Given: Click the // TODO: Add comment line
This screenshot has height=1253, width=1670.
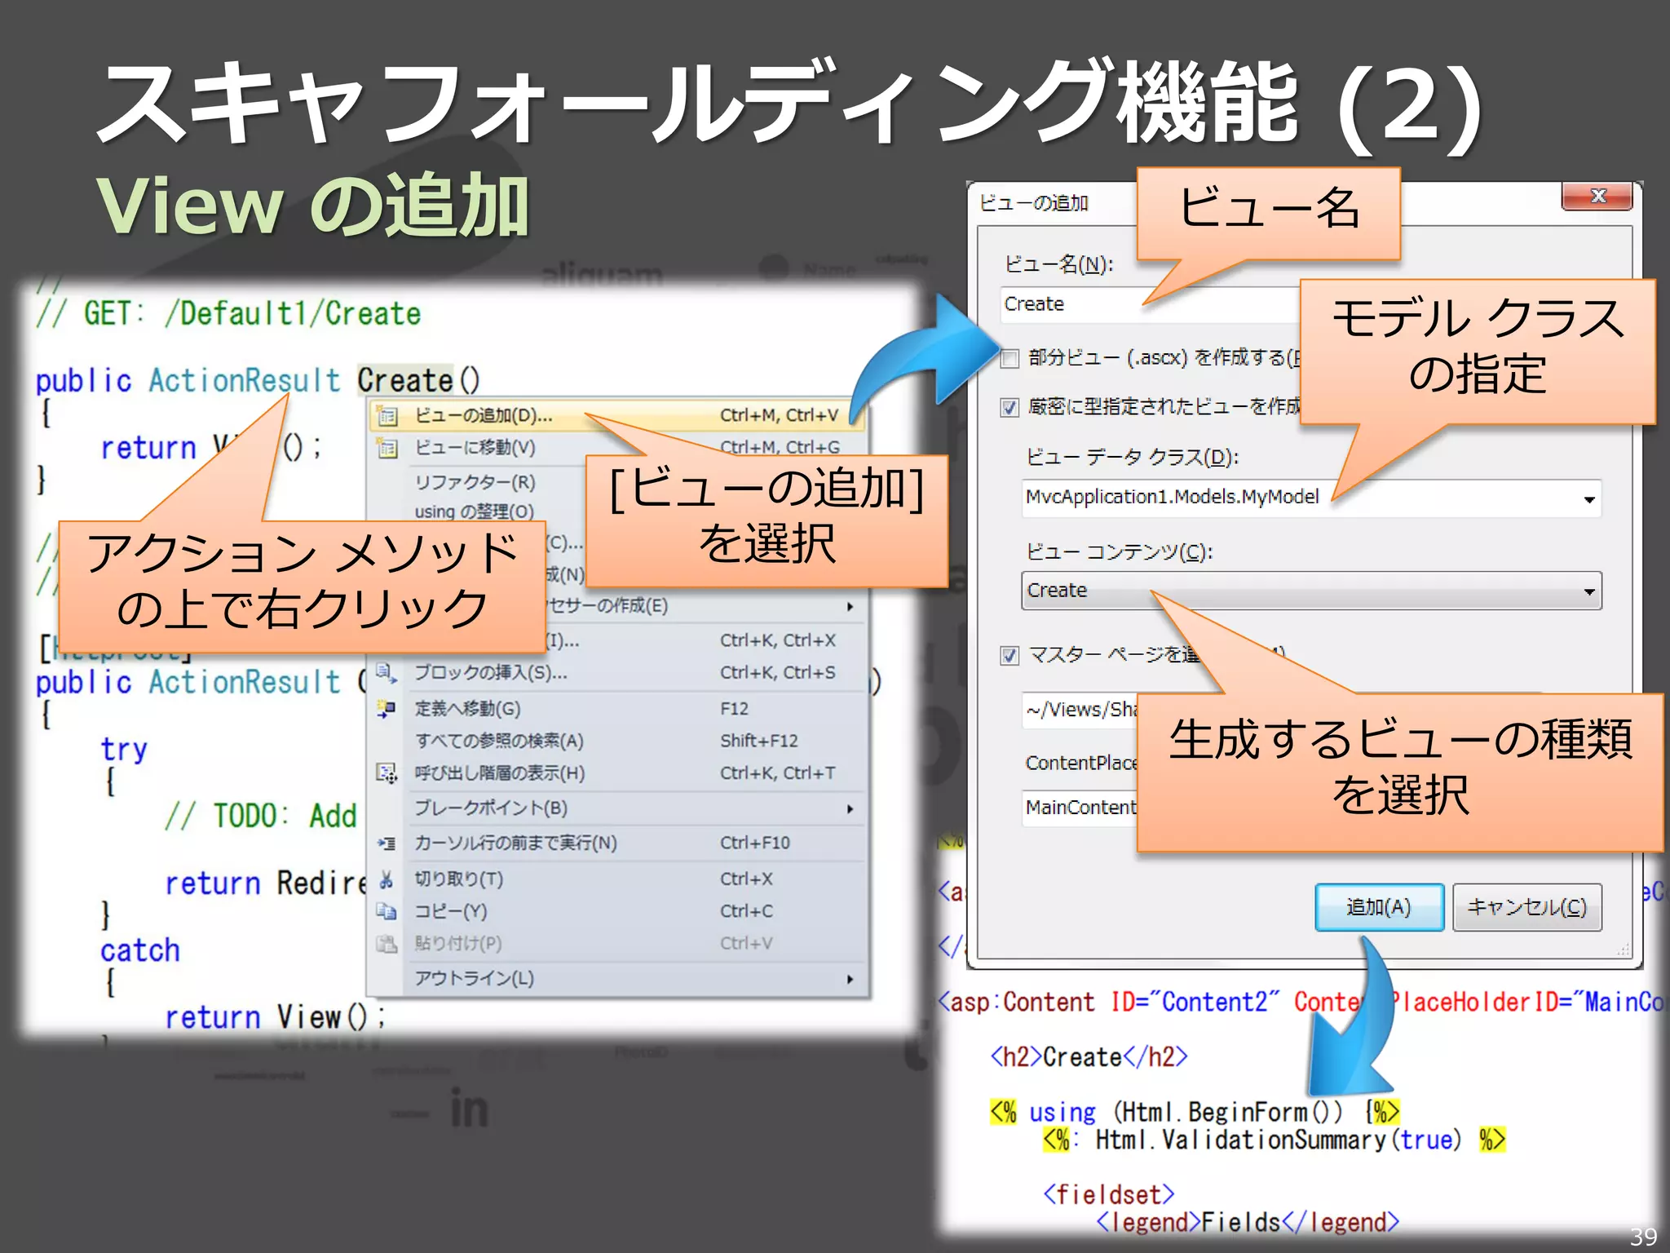Looking at the screenshot, I should (x=261, y=816).
